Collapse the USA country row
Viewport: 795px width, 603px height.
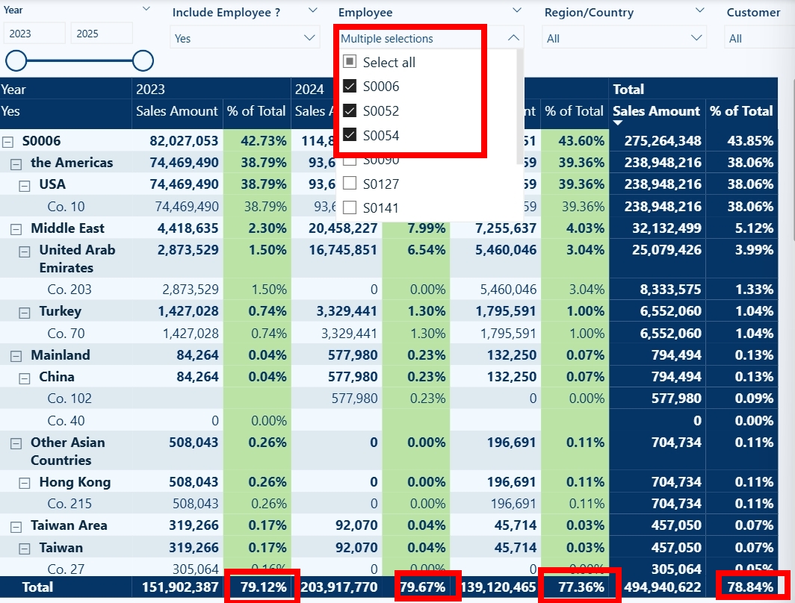25,186
